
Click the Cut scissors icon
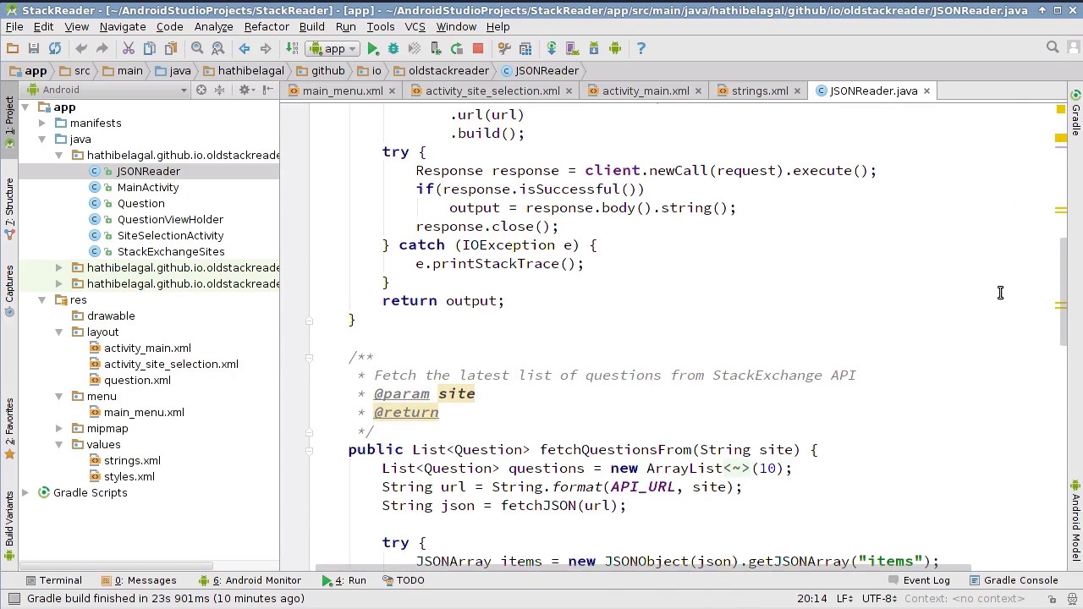[x=129, y=49]
